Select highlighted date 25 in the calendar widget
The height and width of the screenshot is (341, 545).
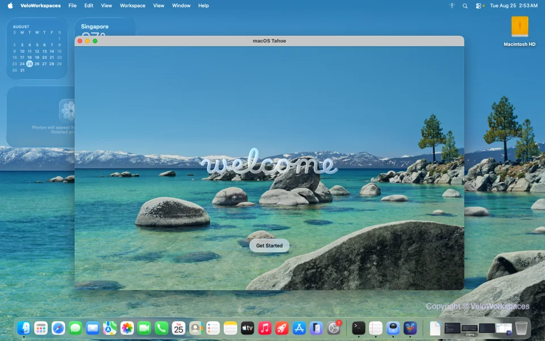30,64
